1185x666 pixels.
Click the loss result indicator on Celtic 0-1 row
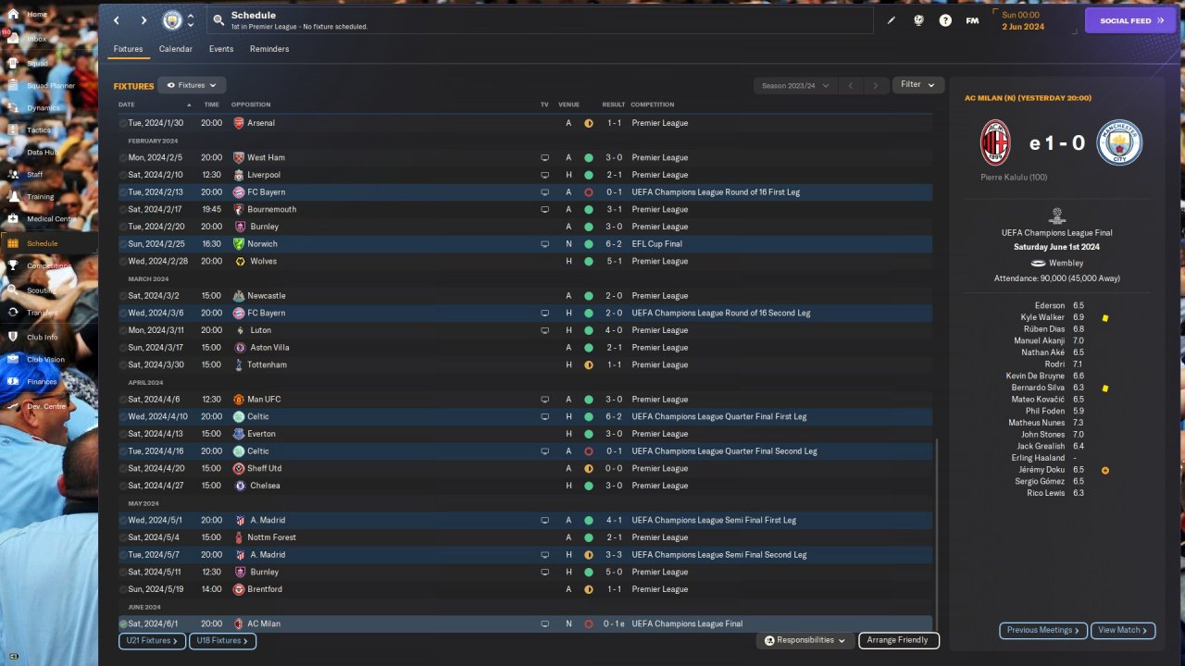pos(588,451)
